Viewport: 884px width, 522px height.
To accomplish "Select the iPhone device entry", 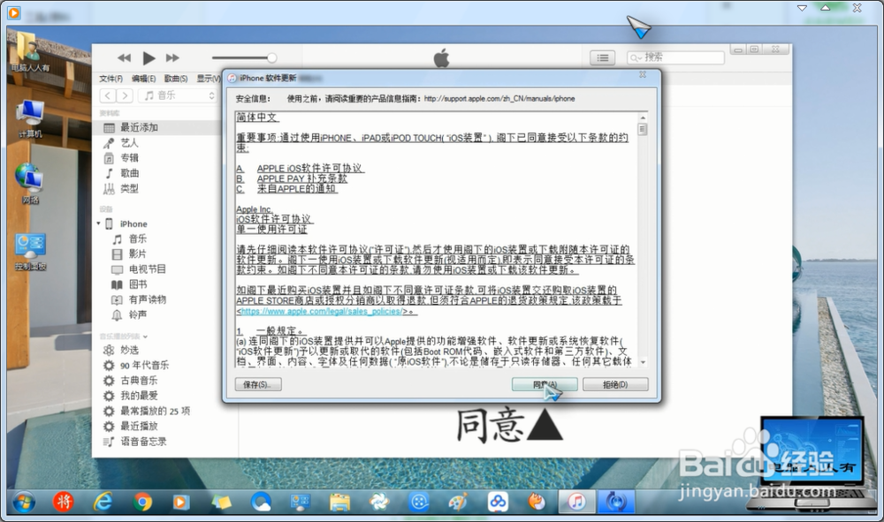I will 133,223.
